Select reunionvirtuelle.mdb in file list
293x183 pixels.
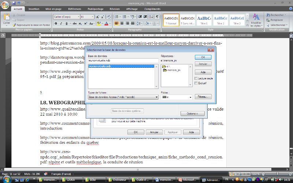pos(121,66)
